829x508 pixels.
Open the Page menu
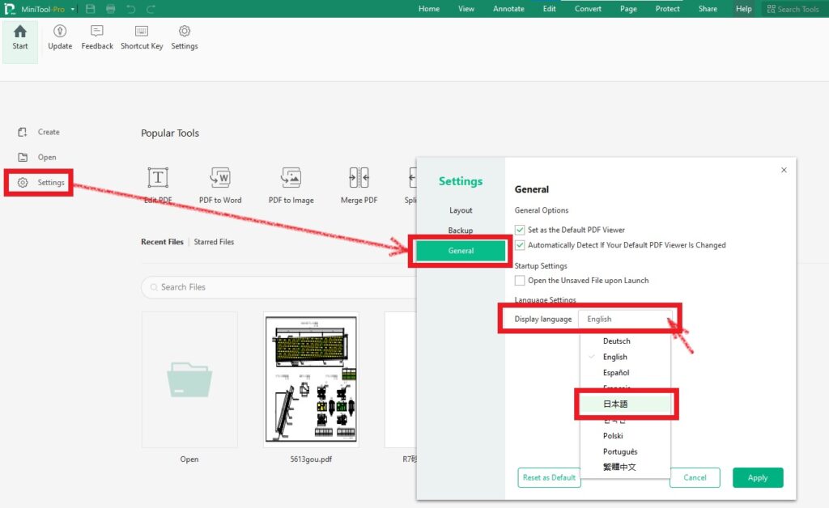tap(628, 9)
